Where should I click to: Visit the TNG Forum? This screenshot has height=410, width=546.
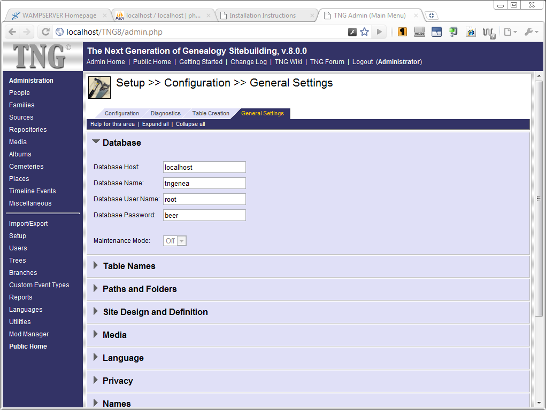tap(327, 62)
